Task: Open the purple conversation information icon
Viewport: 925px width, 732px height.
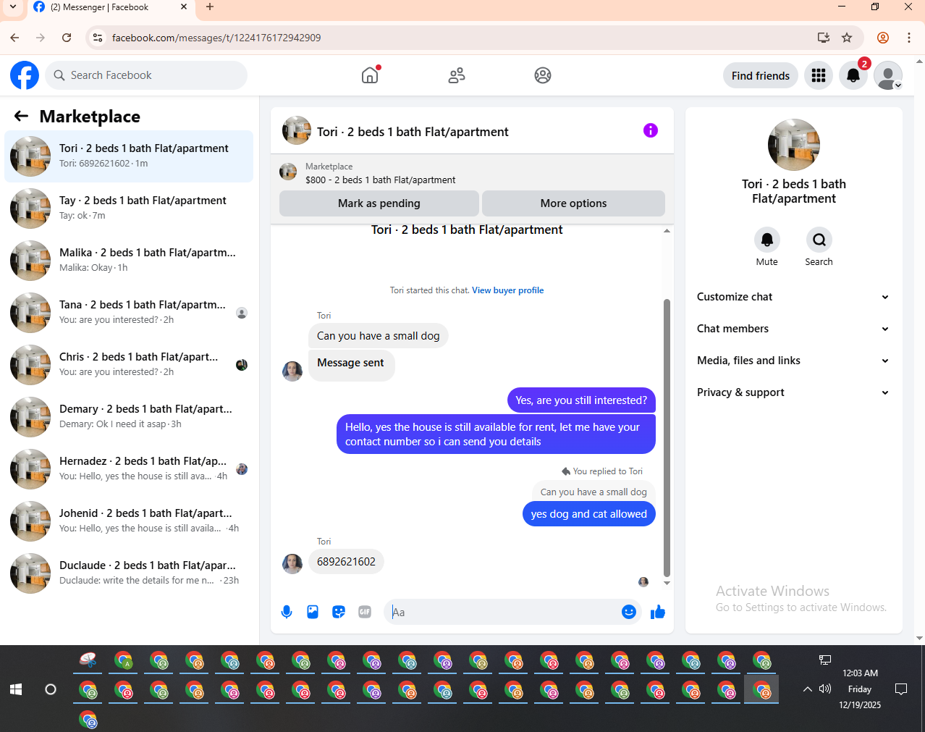Action: coord(651,130)
